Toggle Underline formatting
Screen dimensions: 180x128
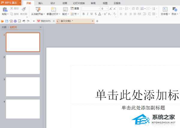(92, 14)
